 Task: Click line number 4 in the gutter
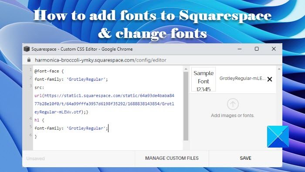30,119
